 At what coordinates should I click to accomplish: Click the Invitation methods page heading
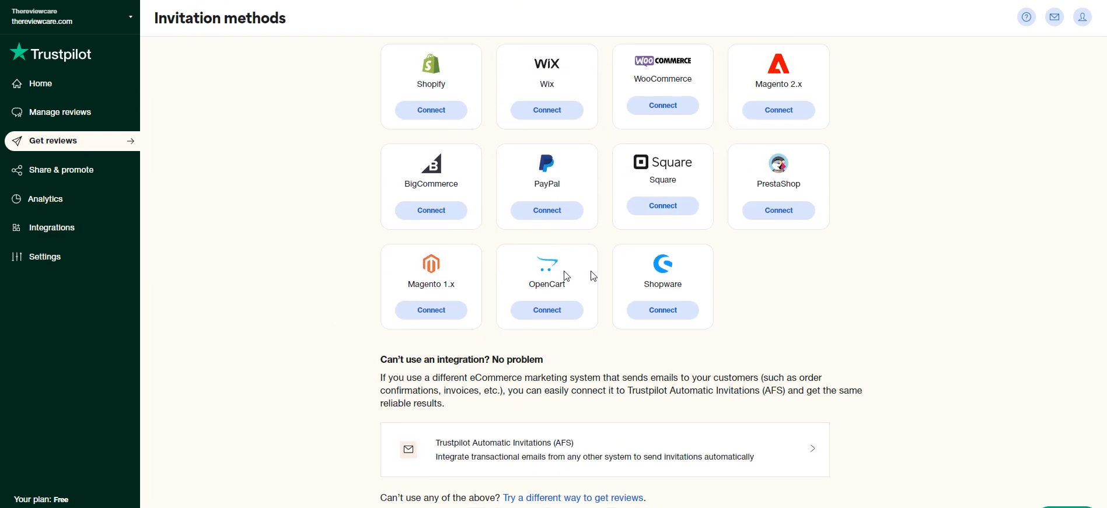click(220, 18)
